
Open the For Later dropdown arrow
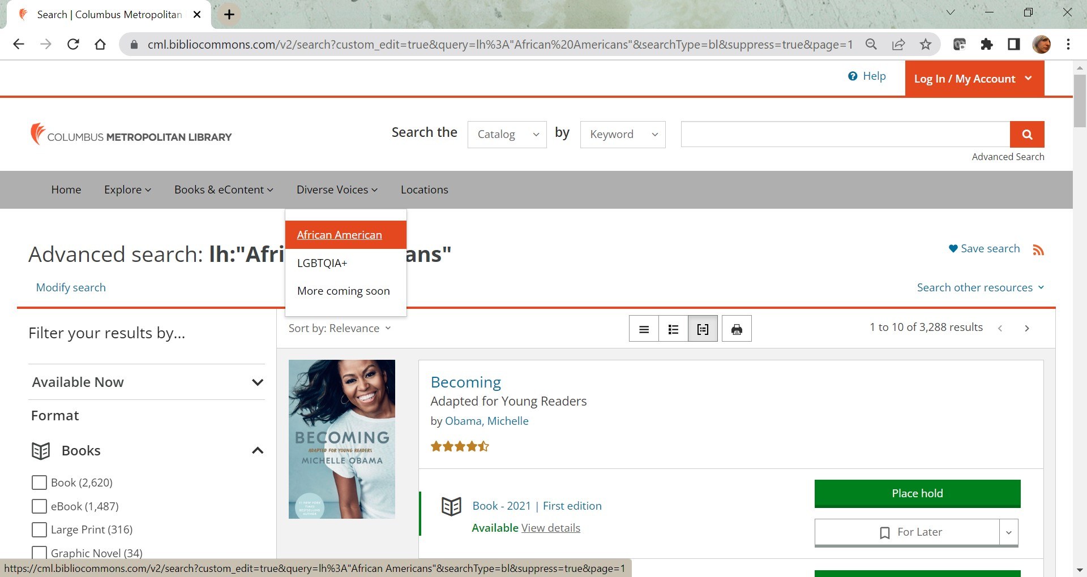click(x=1009, y=532)
